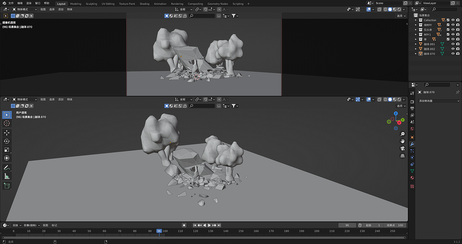Viewport: 462px width, 244px height.
Task: Open overlays dropdown arrow in lower viewport
Action: pyautogui.click(x=373, y=99)
